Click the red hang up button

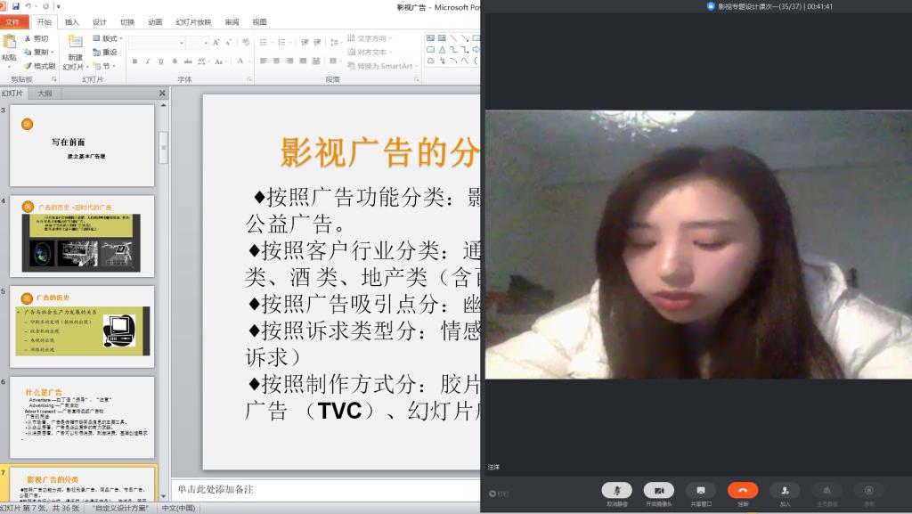[743, 491]
